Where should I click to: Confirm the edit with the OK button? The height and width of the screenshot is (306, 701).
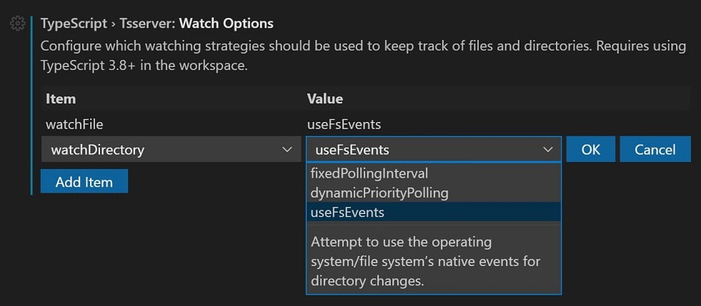pos(590,150)
